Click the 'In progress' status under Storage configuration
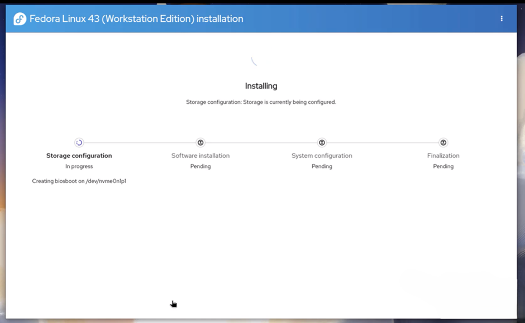The image size is (525, 323). 79,166
